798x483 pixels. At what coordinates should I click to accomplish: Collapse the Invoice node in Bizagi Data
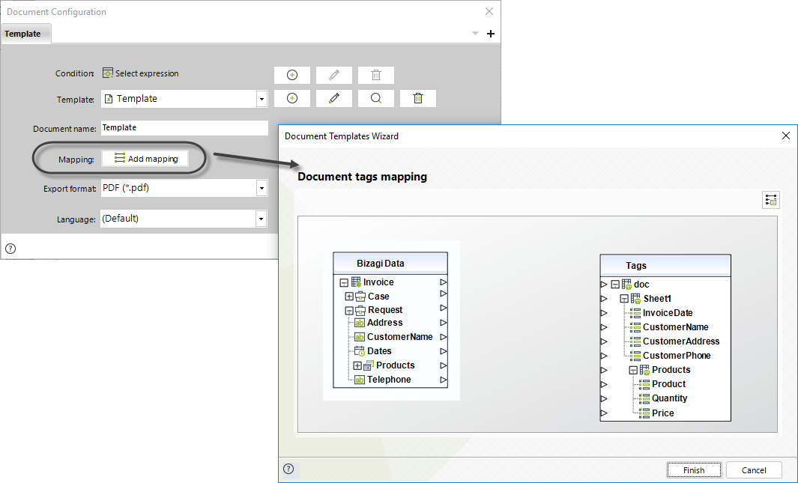[x=344, y=282]
